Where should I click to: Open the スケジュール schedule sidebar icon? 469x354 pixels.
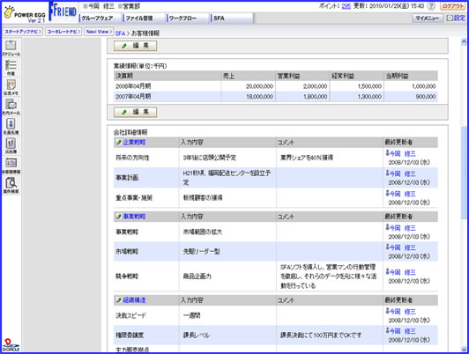point(11,48)
